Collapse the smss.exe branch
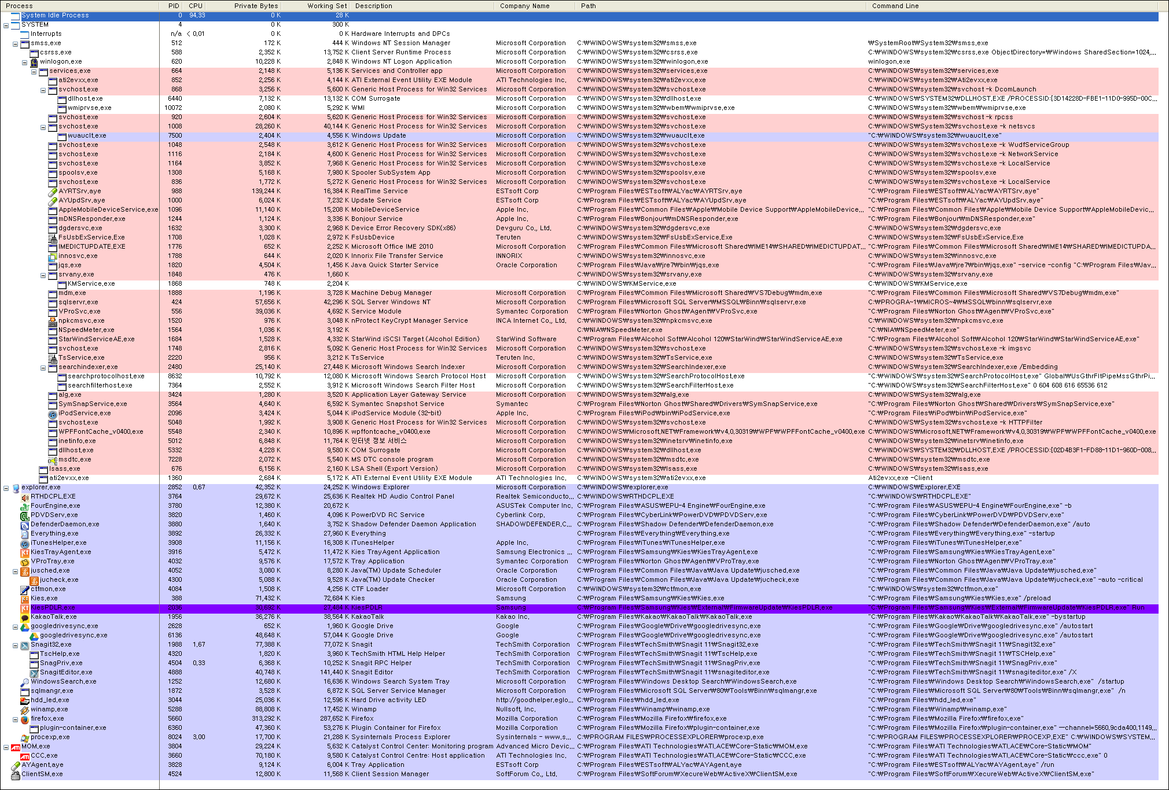Screen dimensions: 1169x790 point(16,43)
